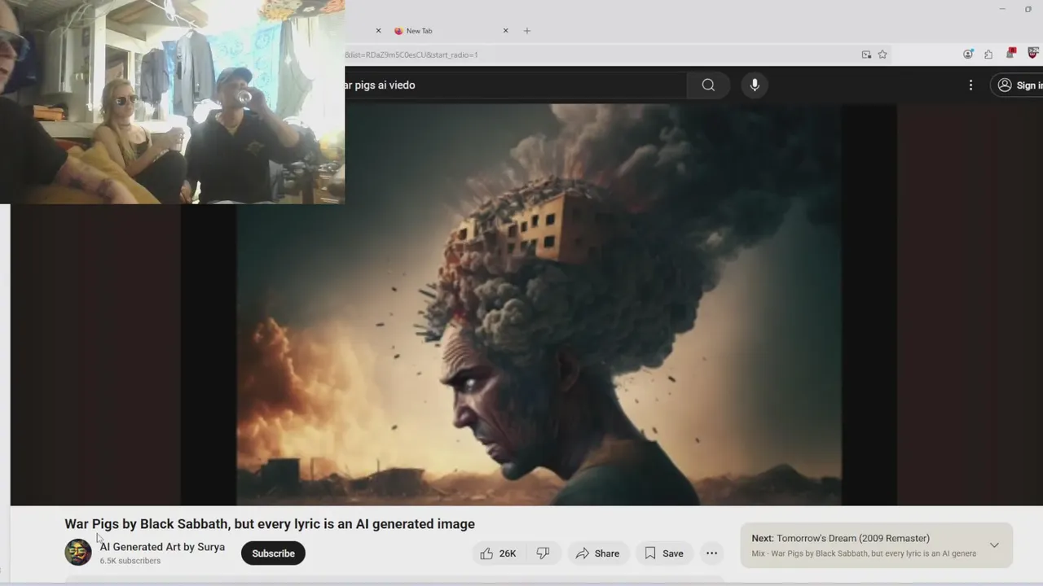Minimize the browser window
Image resolution: width=1043 pixels, height=586 pixels.
[1002, 9]
